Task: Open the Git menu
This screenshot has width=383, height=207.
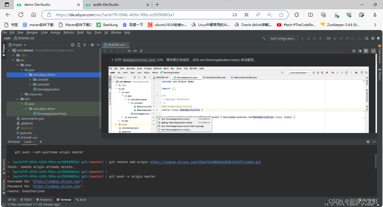Action: (106, 32)
